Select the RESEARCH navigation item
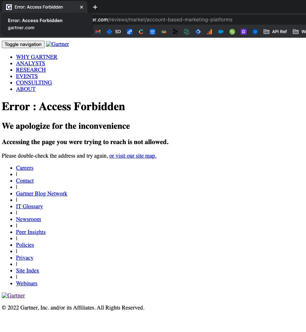 pyautogui.click(x=31, y=70)
